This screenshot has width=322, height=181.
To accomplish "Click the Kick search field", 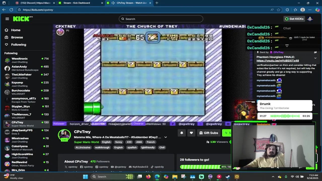I will click(x=161, y=19).
